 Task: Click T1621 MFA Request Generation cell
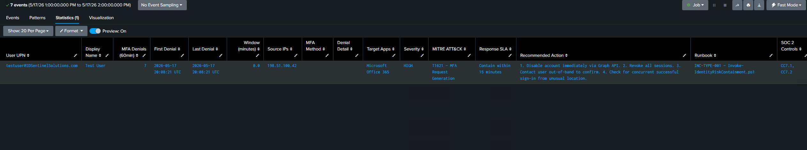tap(445, 72)
